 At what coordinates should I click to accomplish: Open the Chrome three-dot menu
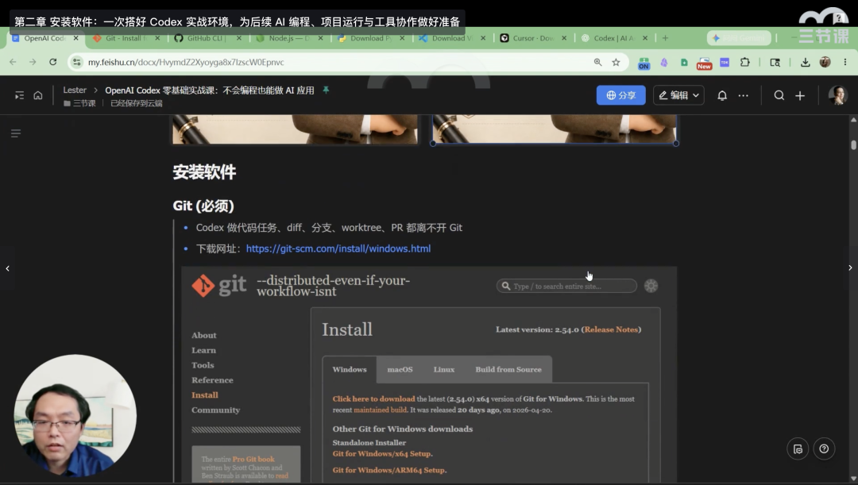(844, 63)
